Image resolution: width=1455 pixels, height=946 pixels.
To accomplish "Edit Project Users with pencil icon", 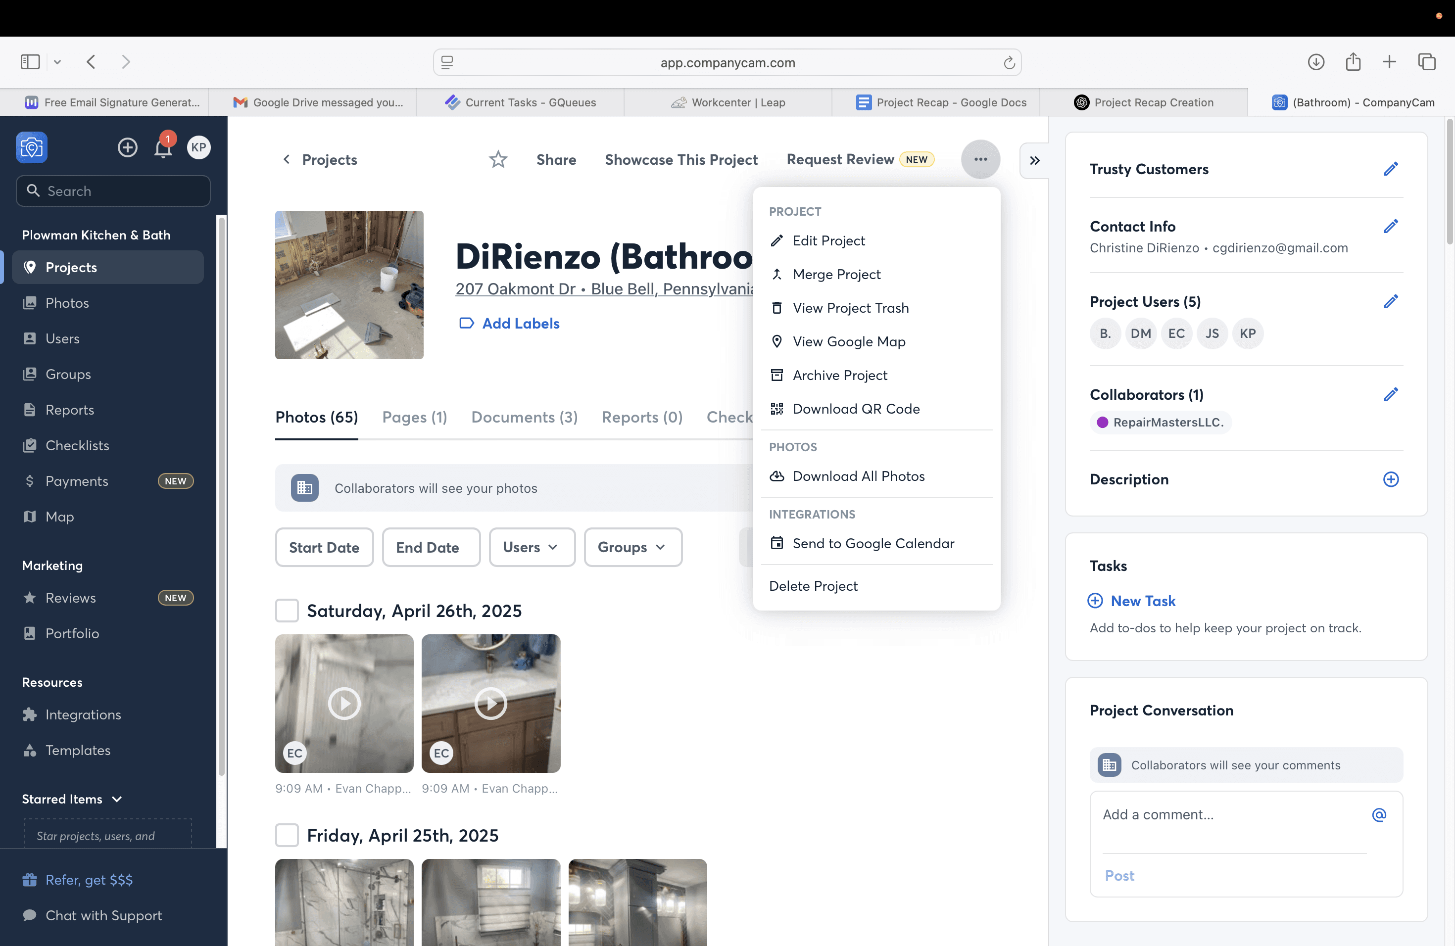I will coord(1391,302).
